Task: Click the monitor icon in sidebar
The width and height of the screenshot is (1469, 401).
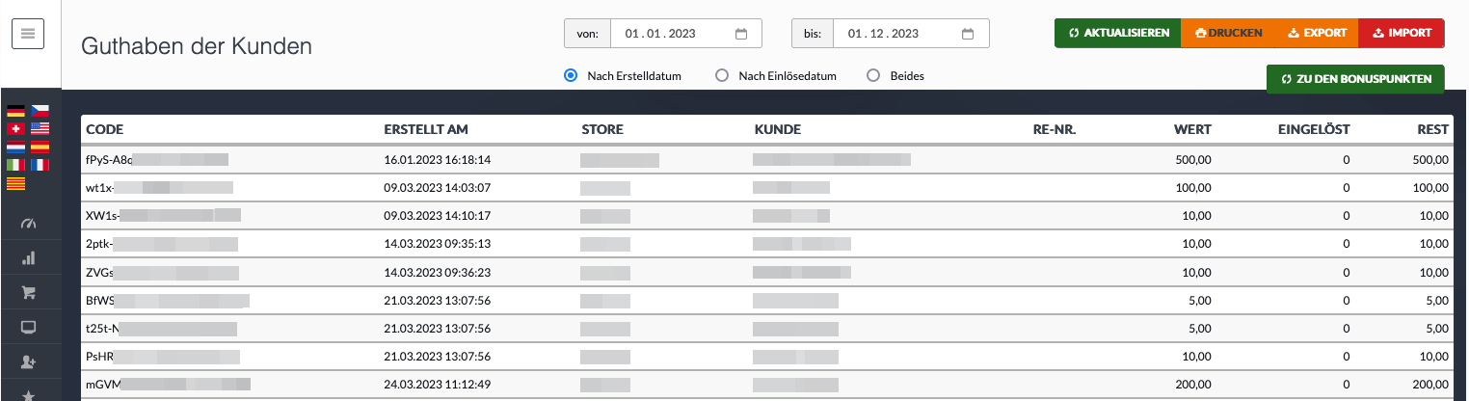Action: (28, 328)
